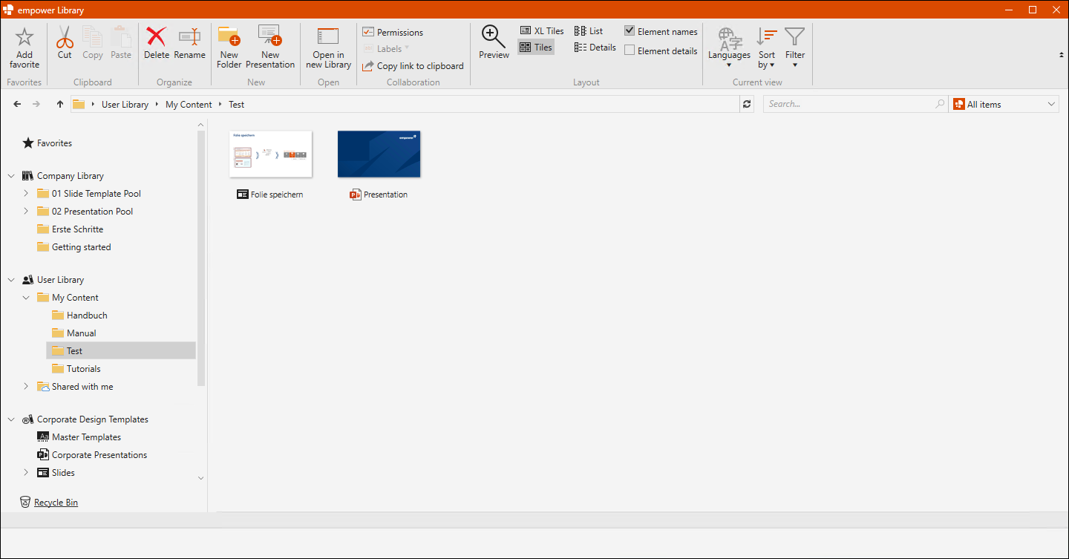Open the Sort by dropdown
Screen dimensions: 1069x559
pyautogui.click(x=767, y=48)
